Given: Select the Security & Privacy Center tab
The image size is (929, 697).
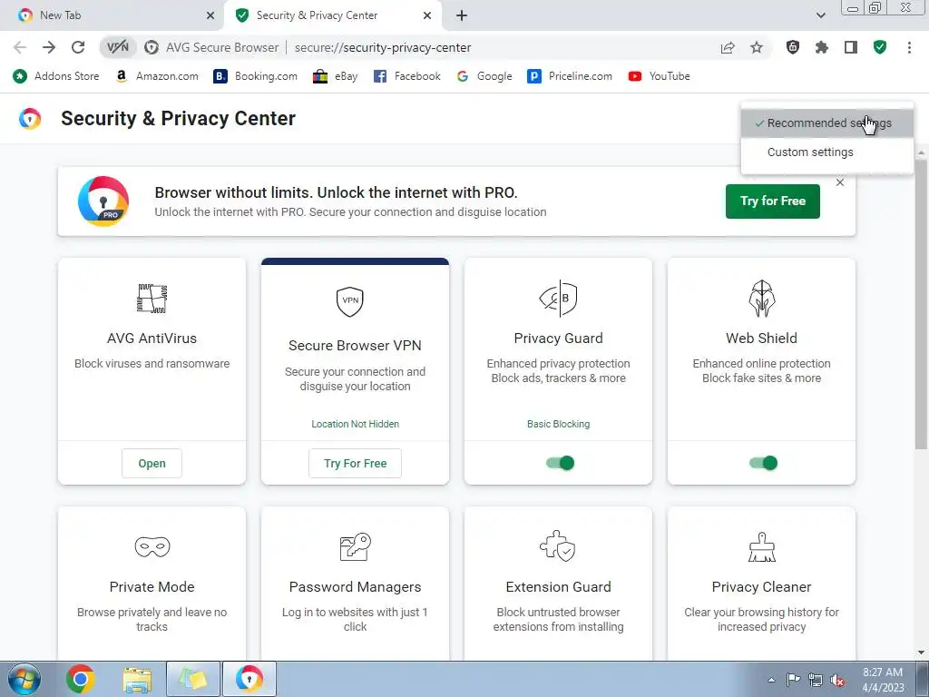Looking at the screenshot, I should 332,15.
